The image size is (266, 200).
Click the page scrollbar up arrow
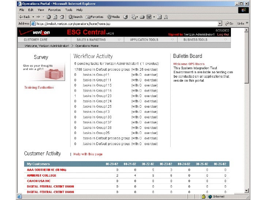point(247,30)
